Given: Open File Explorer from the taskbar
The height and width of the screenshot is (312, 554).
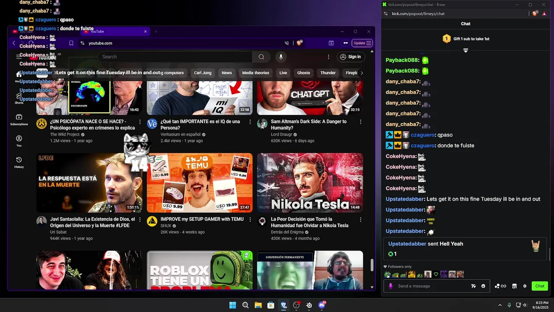Looking at the screenshot, I should pos(258,305).
